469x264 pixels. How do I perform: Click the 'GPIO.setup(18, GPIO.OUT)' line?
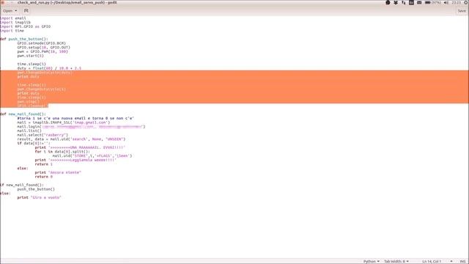(44, 48)
